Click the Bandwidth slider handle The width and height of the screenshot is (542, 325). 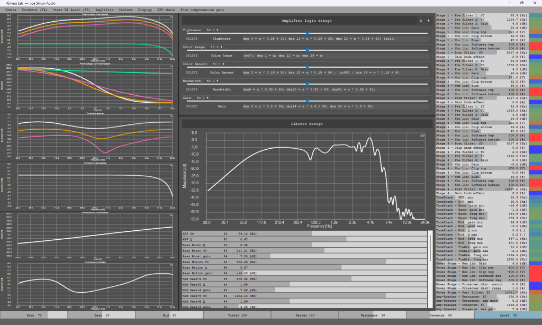click(307, 84)
